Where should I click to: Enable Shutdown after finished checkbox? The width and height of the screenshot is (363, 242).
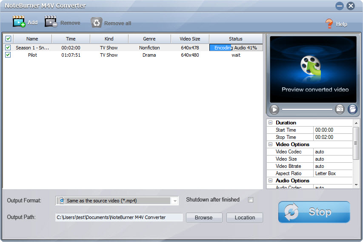point(251,200)
